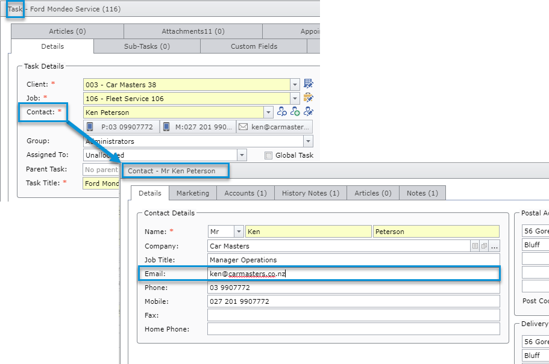Screen dimensions: 549x364
Task: Expand the Client dropdown arrow
Action: (295, 85)
